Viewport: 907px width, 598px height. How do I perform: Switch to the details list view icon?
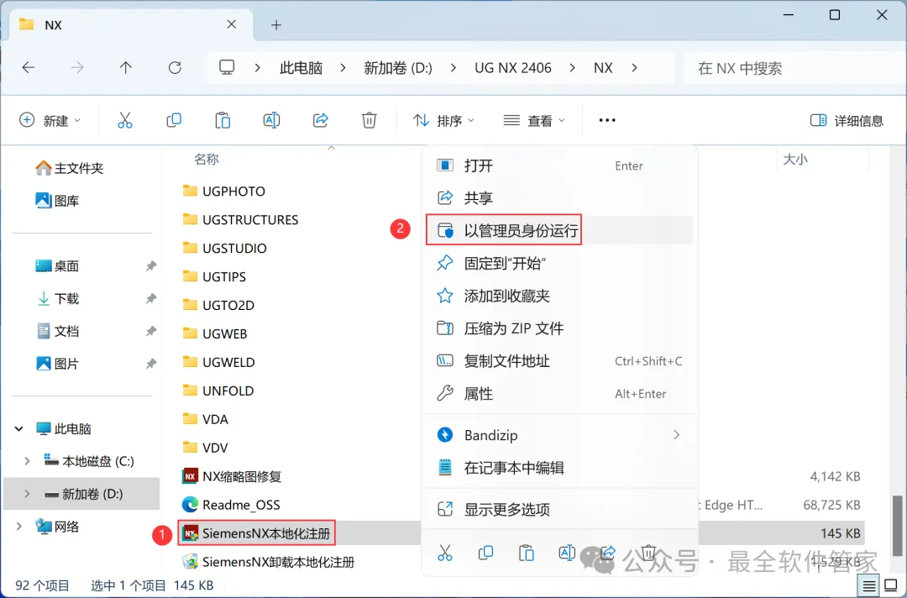coord(869,586)
